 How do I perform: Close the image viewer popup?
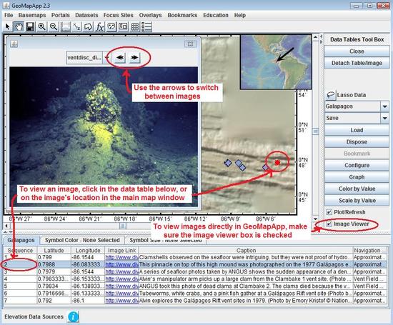pyautogui.click(x=190, y=44)
